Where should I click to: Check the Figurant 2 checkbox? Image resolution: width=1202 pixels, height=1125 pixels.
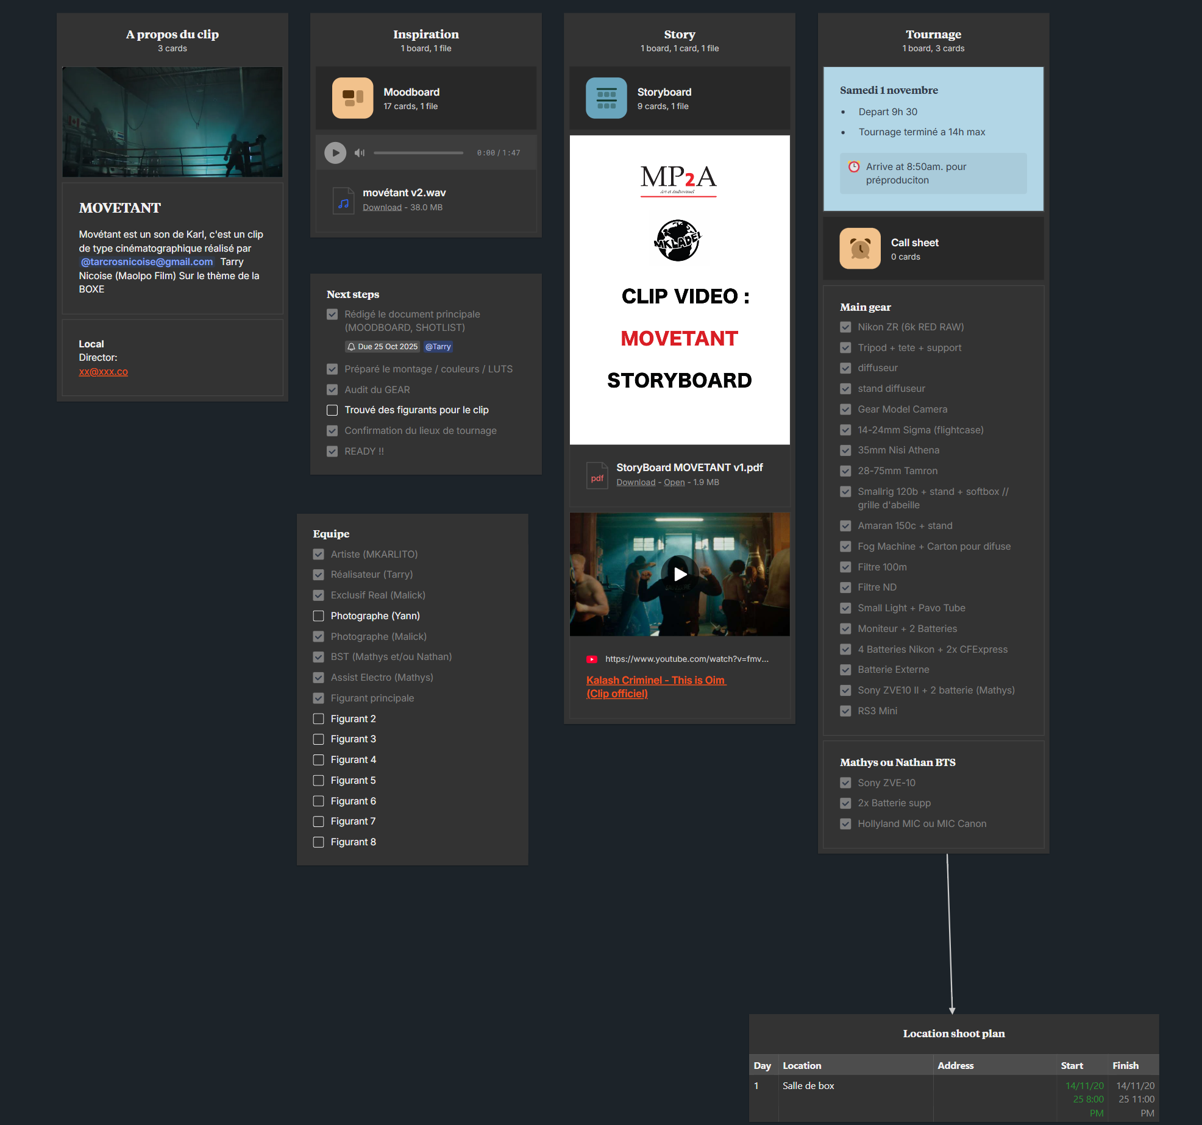click(x=318, y=719)
